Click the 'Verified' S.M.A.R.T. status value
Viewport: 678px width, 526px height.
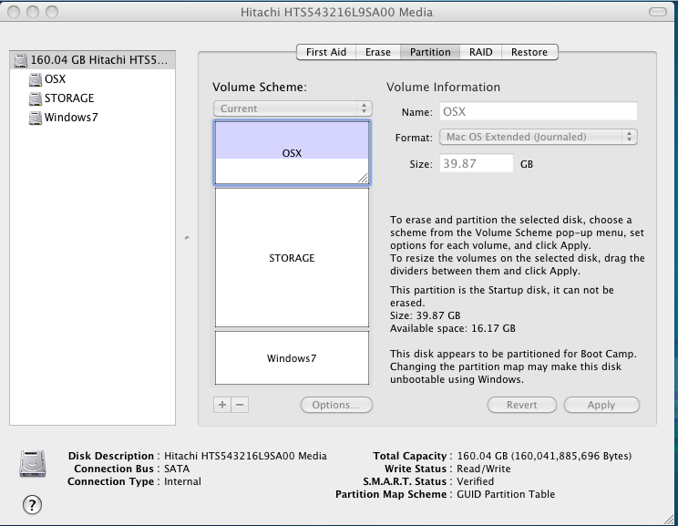pos(475,481)
